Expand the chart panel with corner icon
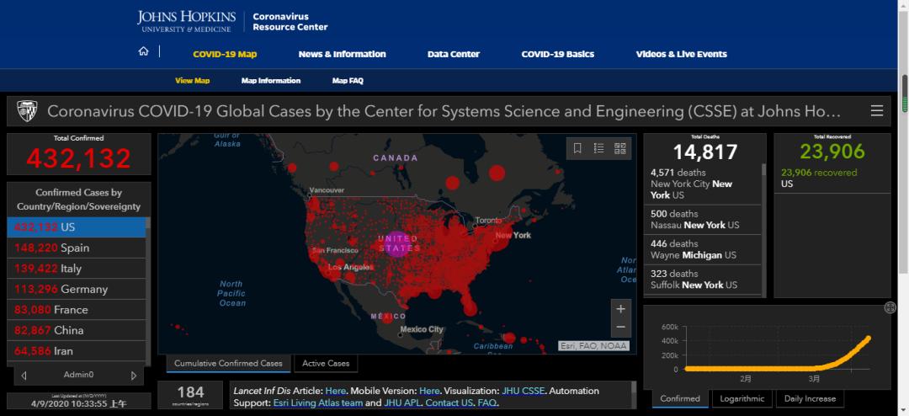Image resolution: width=909 pixels, height=416 pixels. [890, 307]
